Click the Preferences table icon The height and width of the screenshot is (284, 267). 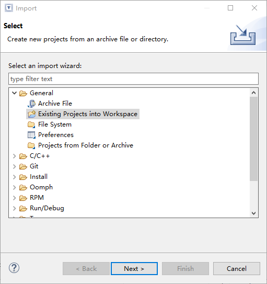pyautogui.click(x=31, y=135)
